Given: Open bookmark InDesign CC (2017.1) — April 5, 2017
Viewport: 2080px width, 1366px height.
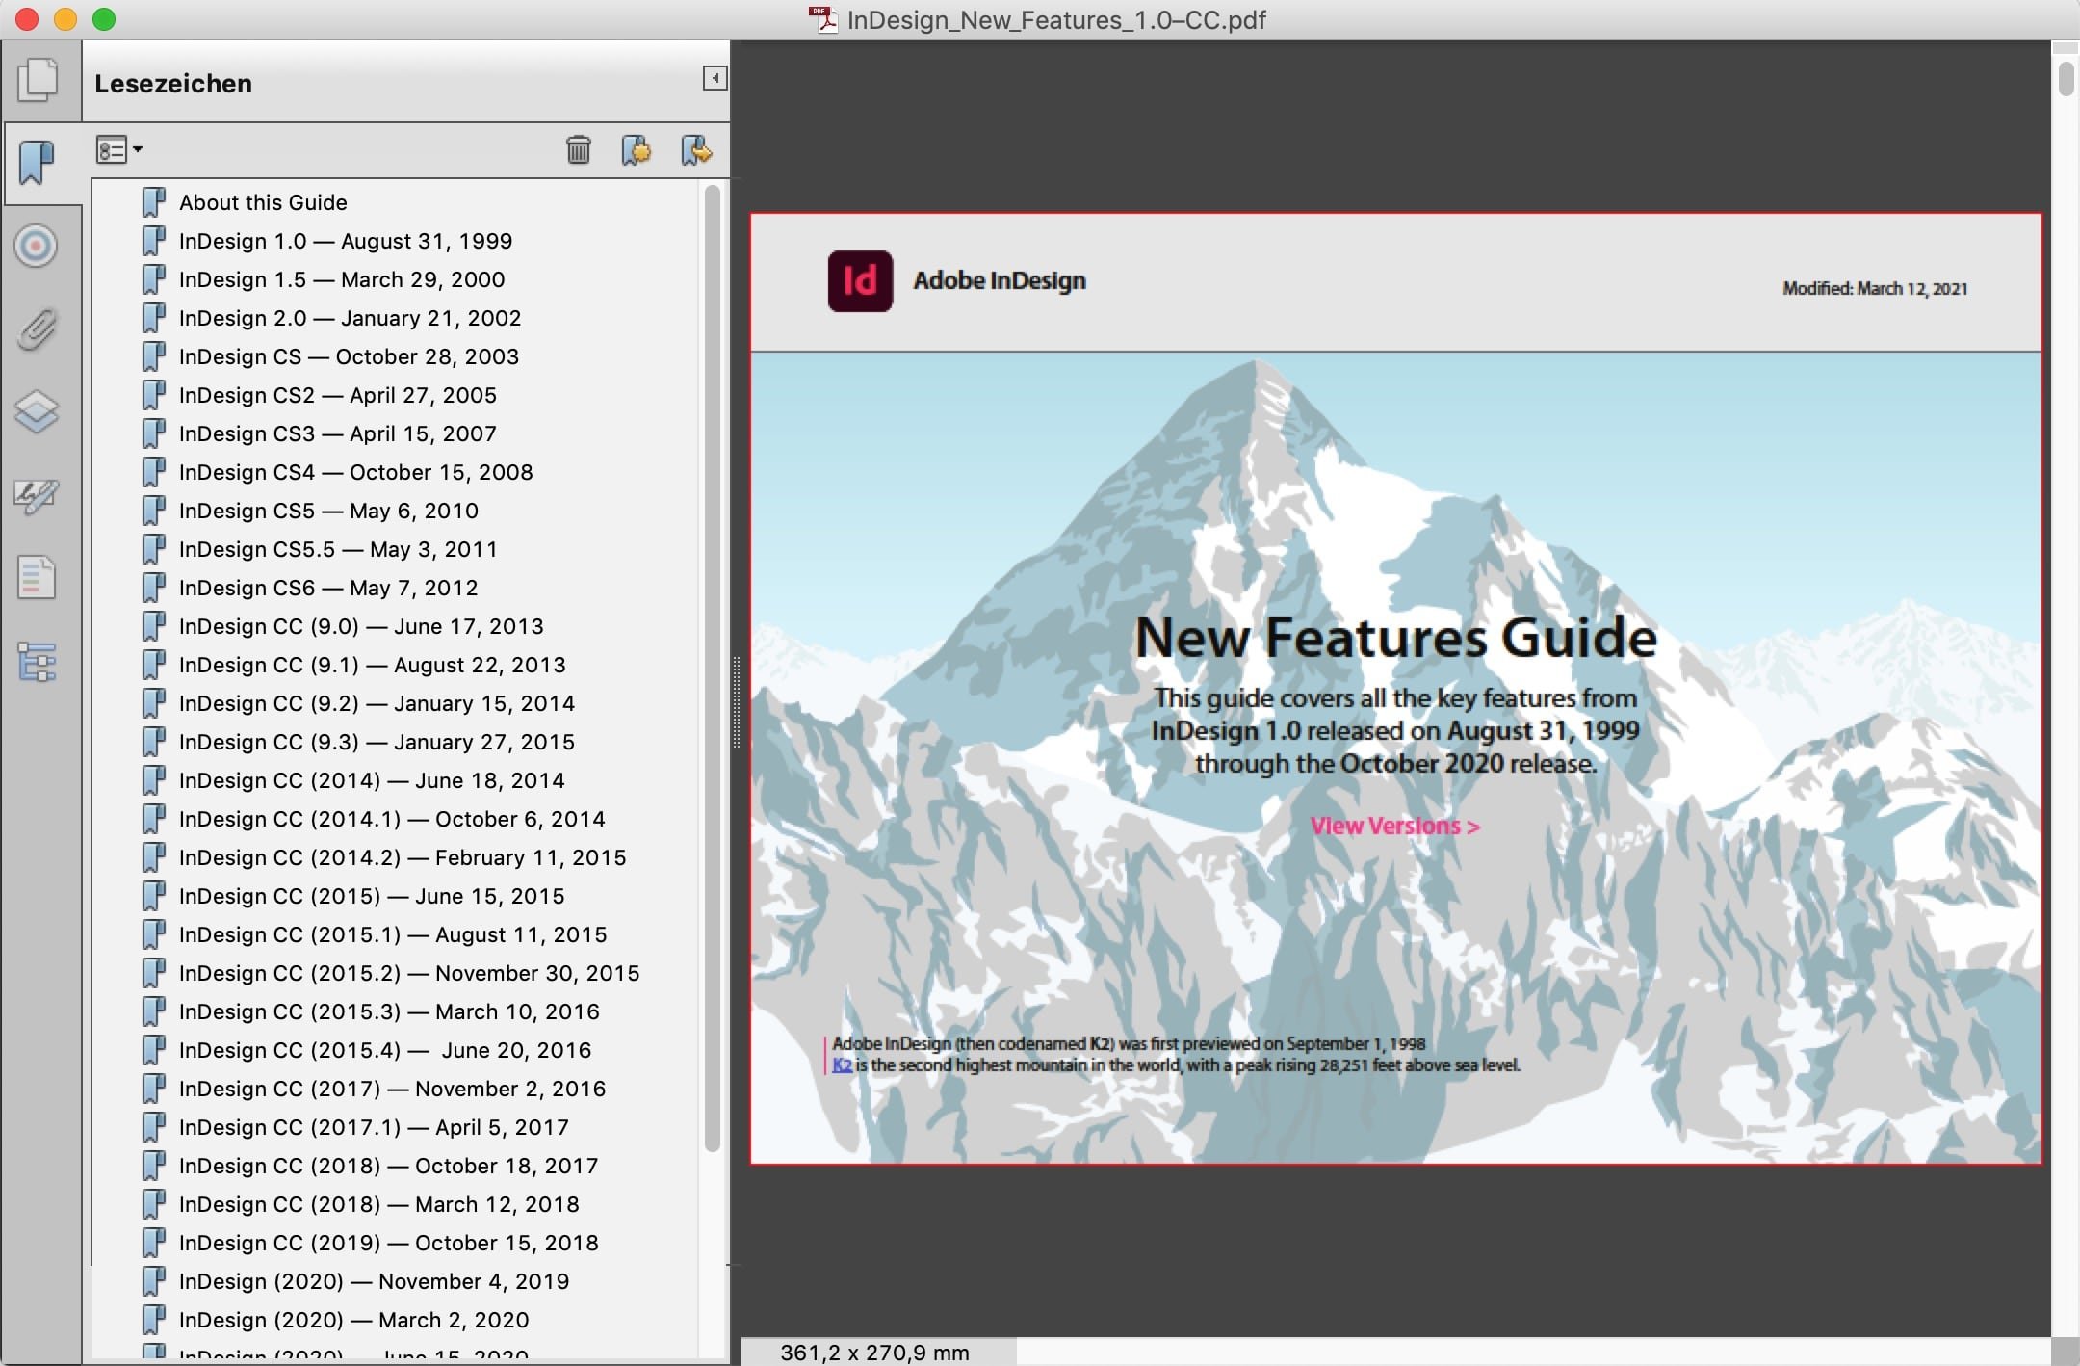Looking at the screenshot, I should [x=374, y=1127].
